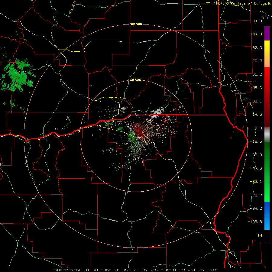Screen dimensions: 272x272
Task: Select the -16.5 velocity scale value
Action: point(256,141)
